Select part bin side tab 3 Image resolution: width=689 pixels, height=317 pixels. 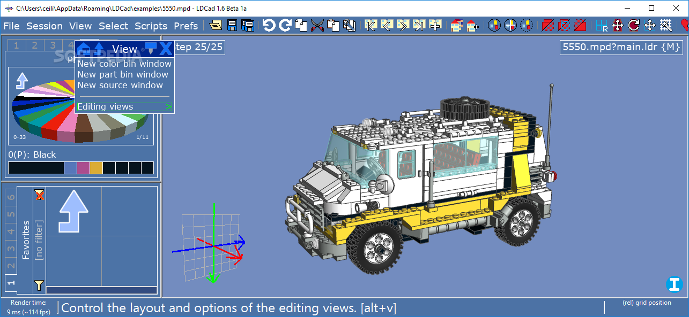click(x=11, y=249)
